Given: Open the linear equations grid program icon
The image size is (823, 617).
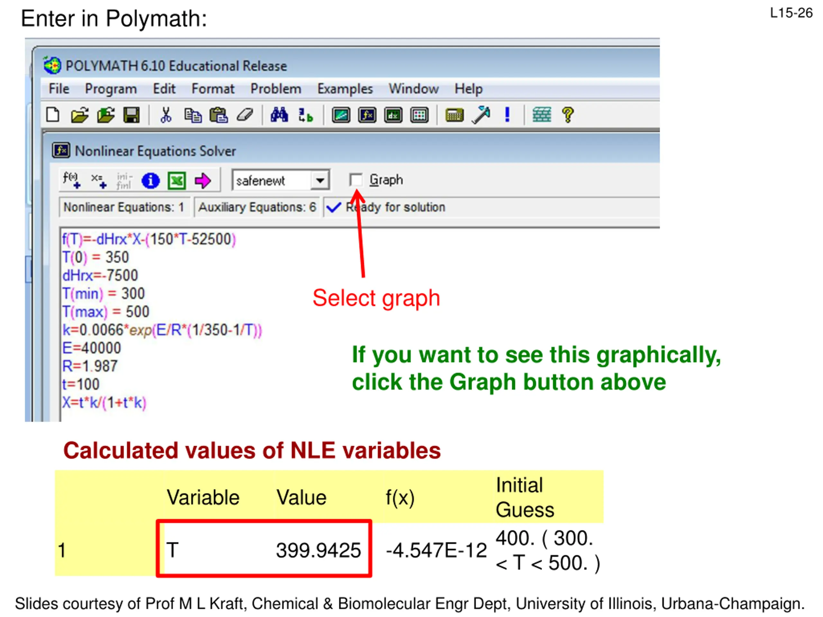Looking at the screenshot, I should pyautogui.click(x=419, y=115).
